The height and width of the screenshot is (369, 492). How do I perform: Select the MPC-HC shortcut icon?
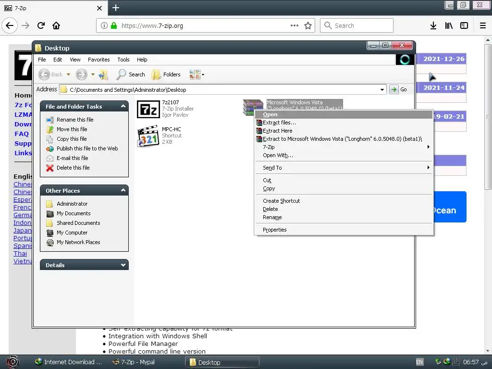pyautogui.click(x=148, y=136)
